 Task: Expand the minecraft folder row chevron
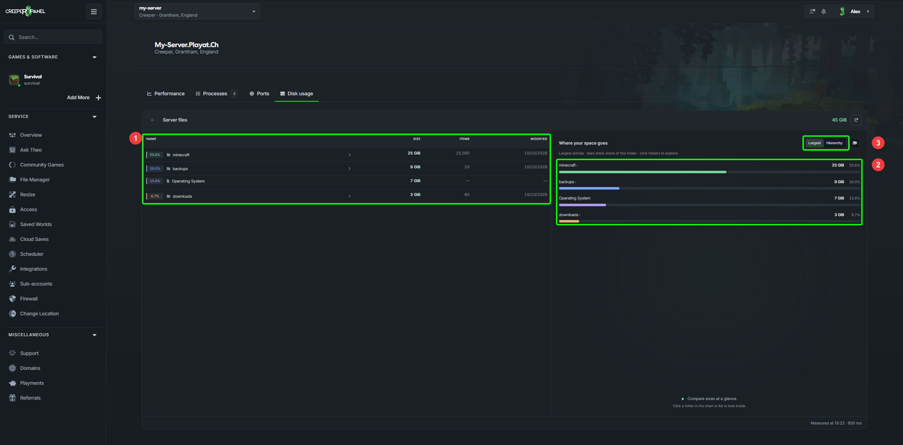tap(350, 155)
